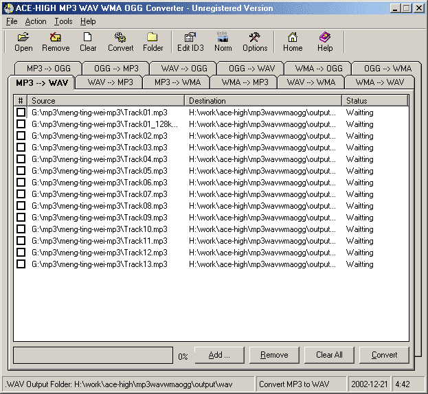The image size is (428, 394).
Task: Open the Edit ID3 tag editor
Action: (x=190, y=42)
